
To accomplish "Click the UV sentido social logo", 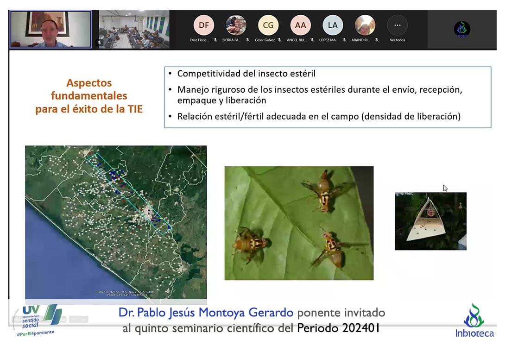I will tap(38, 318).
